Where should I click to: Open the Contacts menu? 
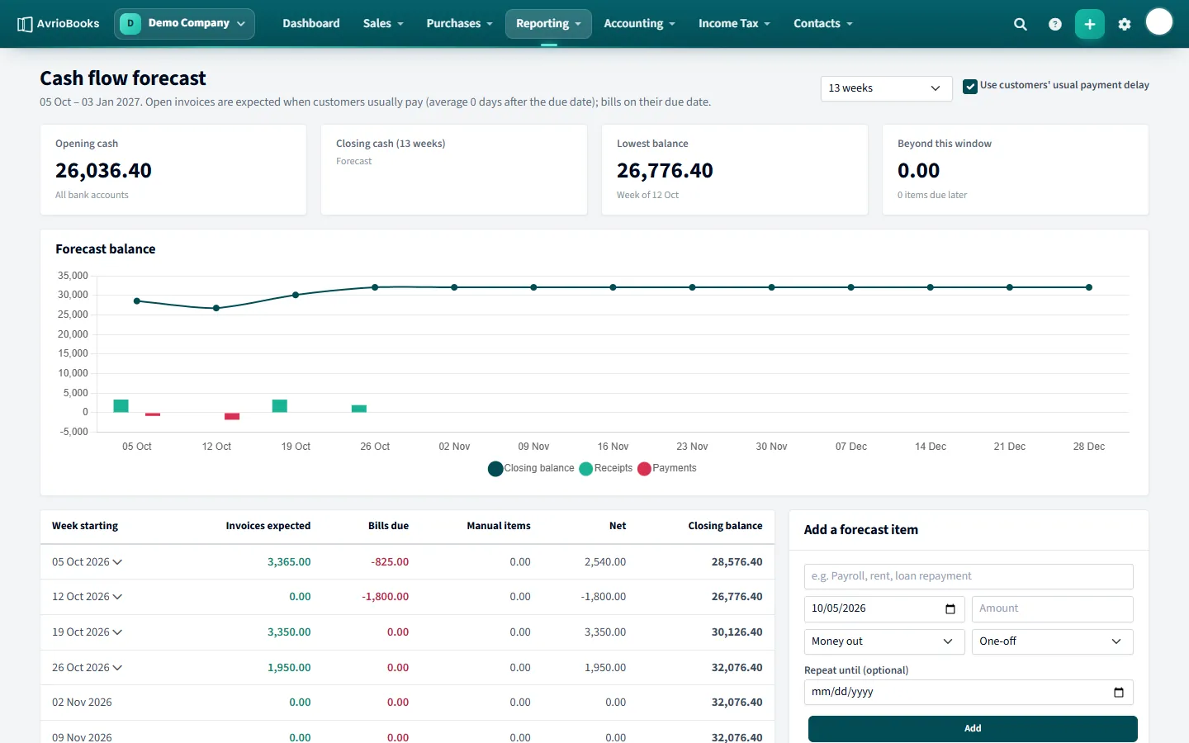(x=823, y=23)
